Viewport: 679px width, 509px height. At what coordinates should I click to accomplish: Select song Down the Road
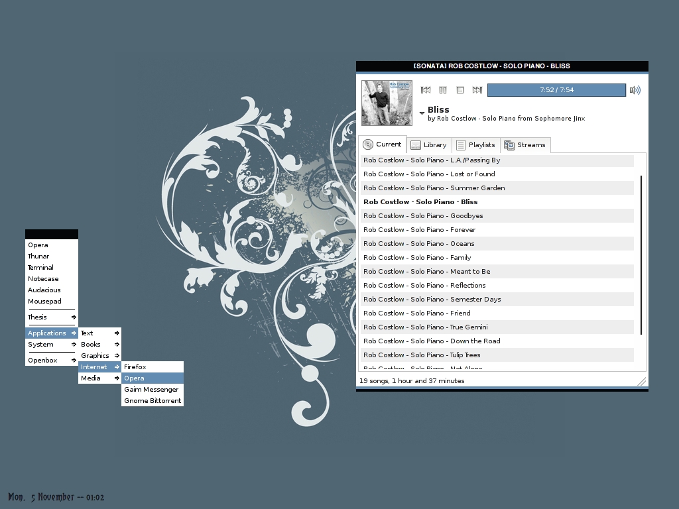coord(497,341)
